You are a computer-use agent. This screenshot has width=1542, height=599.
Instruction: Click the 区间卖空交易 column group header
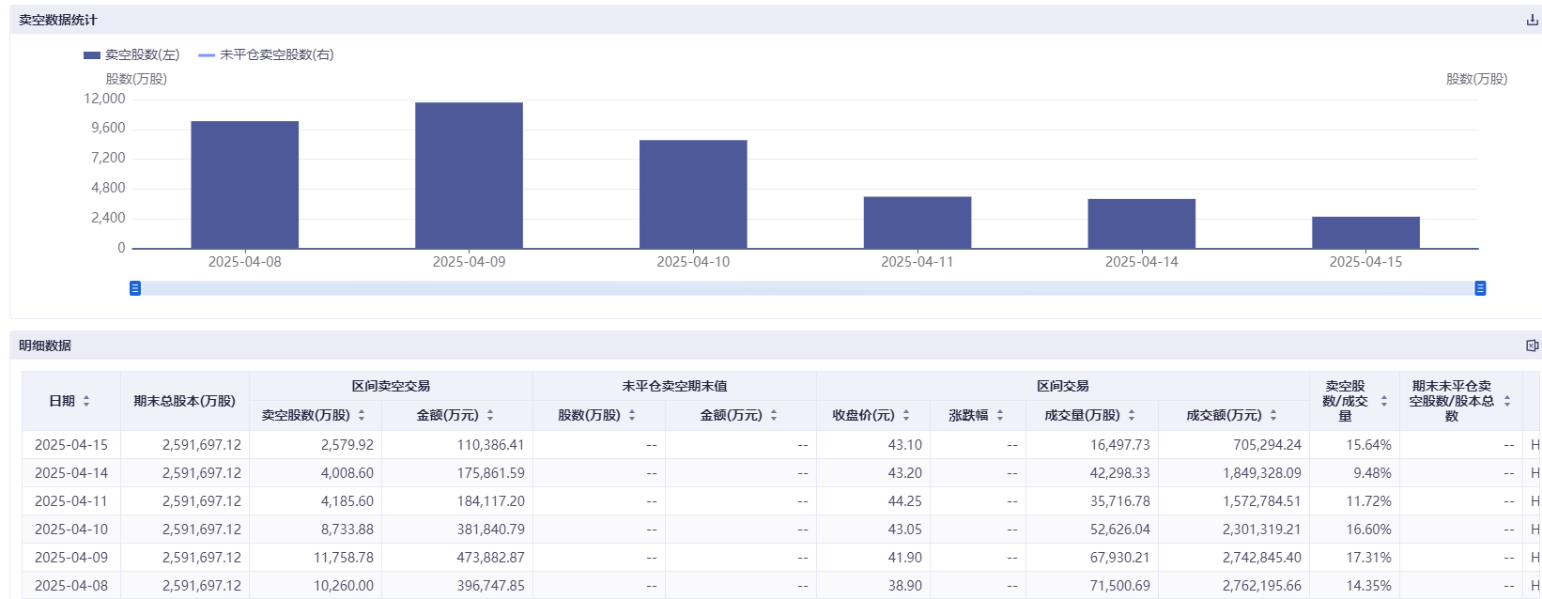391,386
